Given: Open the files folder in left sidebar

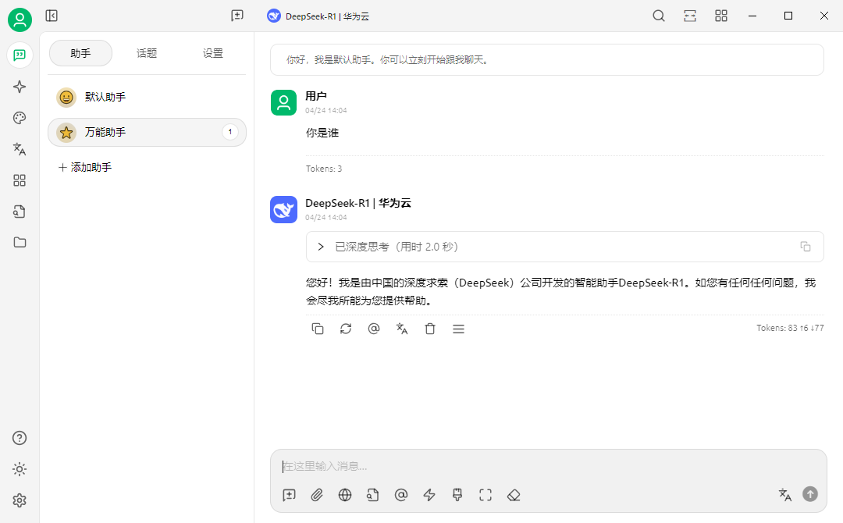Looking at the screenshot, I should click(20, 243).
